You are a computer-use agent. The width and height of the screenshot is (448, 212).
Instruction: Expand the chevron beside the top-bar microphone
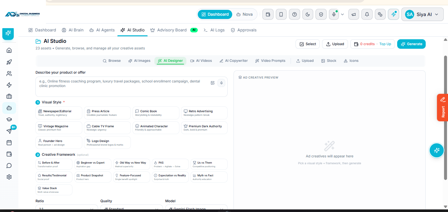tap(342, 14)
